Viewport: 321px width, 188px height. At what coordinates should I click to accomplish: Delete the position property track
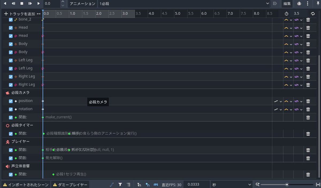coord(308,101)
